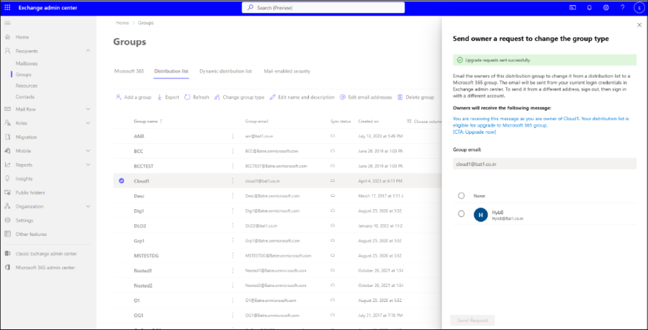
Task: Expand the Mail flow chevron
Action: [88, 109]
